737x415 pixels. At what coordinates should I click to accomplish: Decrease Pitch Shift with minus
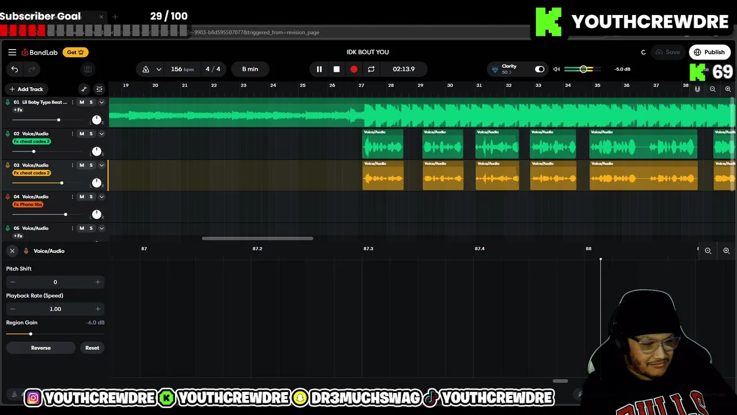click(x=13, y=282)
